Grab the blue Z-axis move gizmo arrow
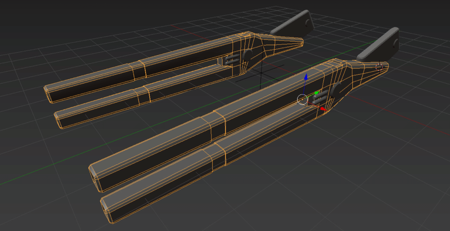450x231 pixels. [306, 77]
